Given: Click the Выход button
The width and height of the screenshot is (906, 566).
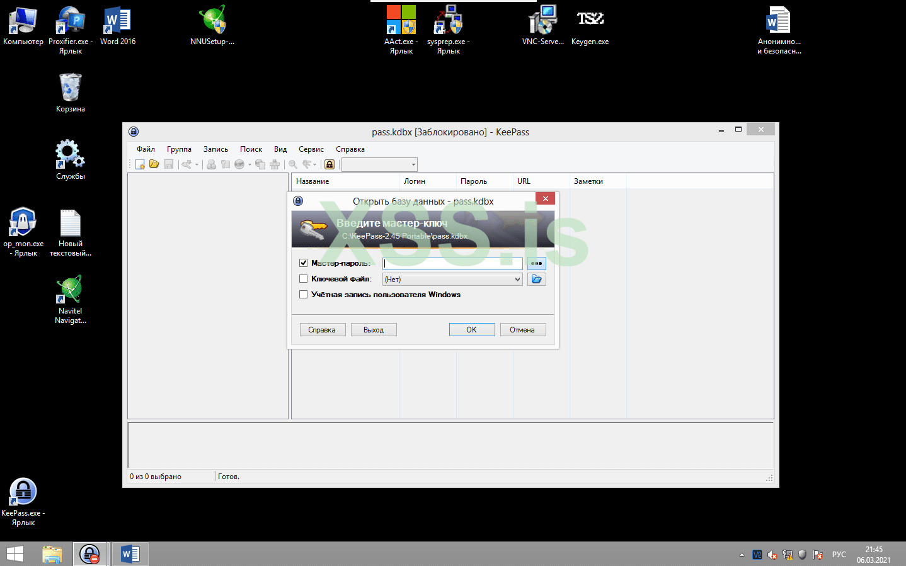Looking at the screenshot, I should [374, 330].
